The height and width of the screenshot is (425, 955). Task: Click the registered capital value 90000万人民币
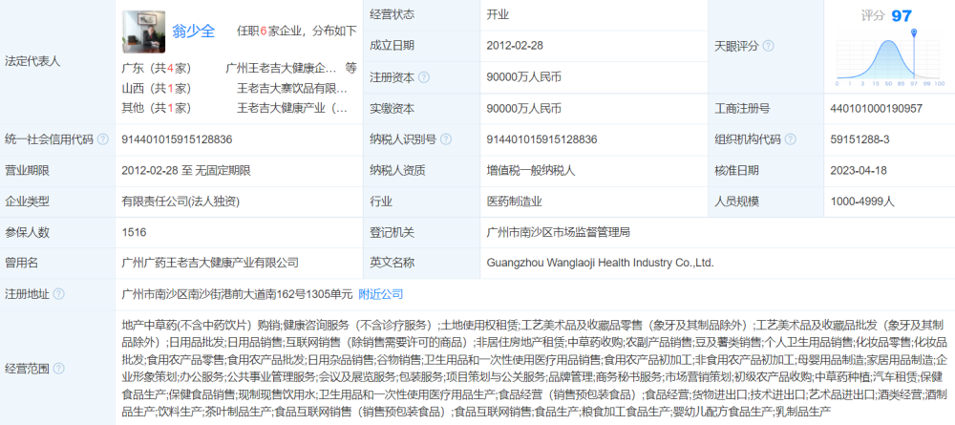523,77
